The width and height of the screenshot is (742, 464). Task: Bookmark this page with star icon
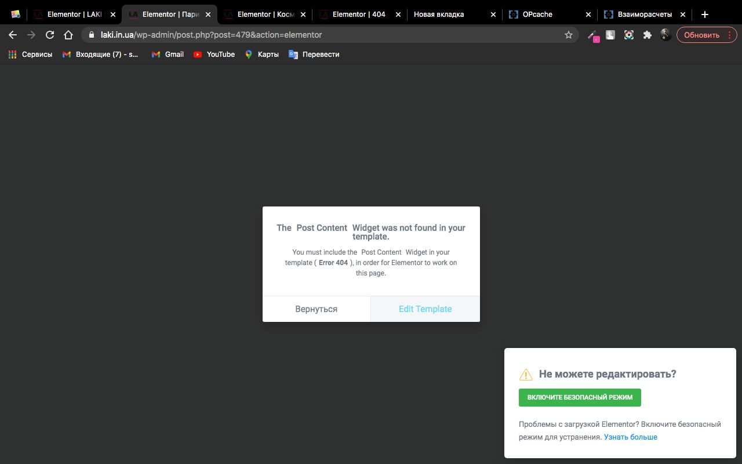(x=569, y=35)
